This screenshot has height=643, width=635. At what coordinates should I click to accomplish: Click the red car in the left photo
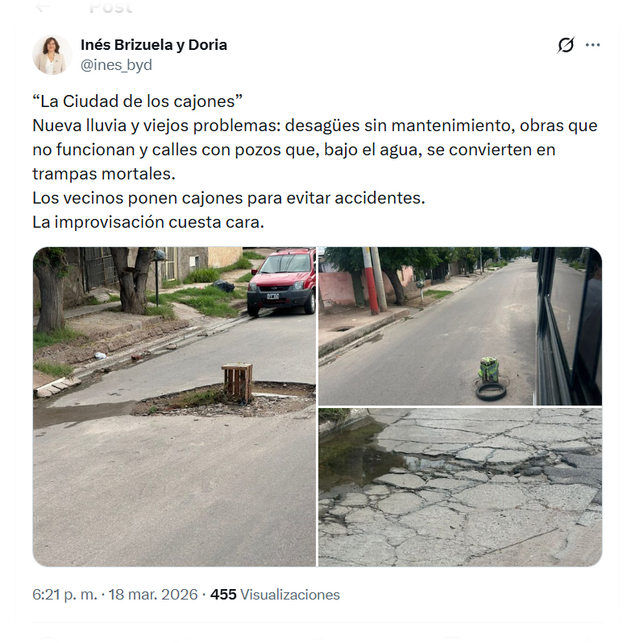click(x=281, y=282)
